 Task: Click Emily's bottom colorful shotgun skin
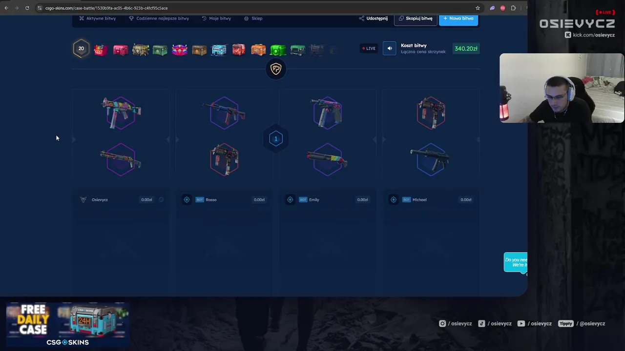327,159
